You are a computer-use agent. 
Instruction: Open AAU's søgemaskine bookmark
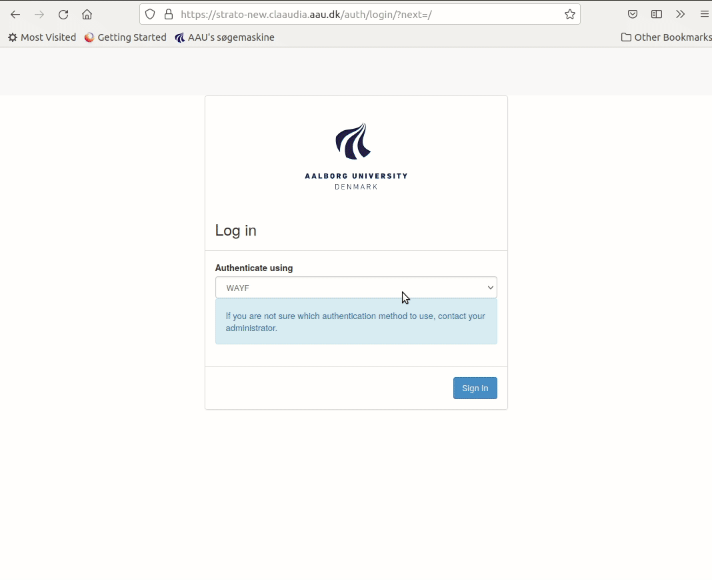click(x=225, y=37)
